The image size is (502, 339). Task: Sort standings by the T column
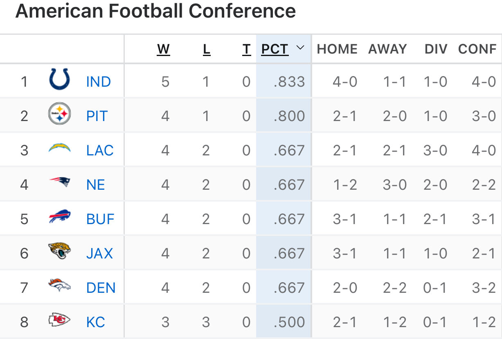(246, 49)
